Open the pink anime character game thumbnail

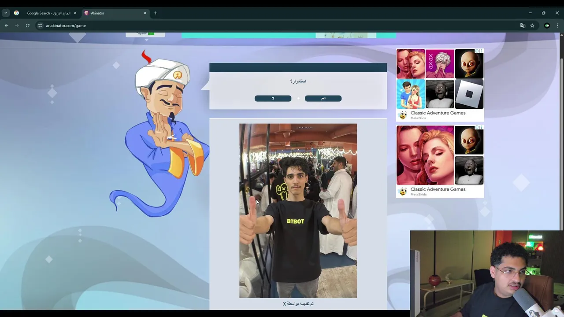click(x=440, y=64)
